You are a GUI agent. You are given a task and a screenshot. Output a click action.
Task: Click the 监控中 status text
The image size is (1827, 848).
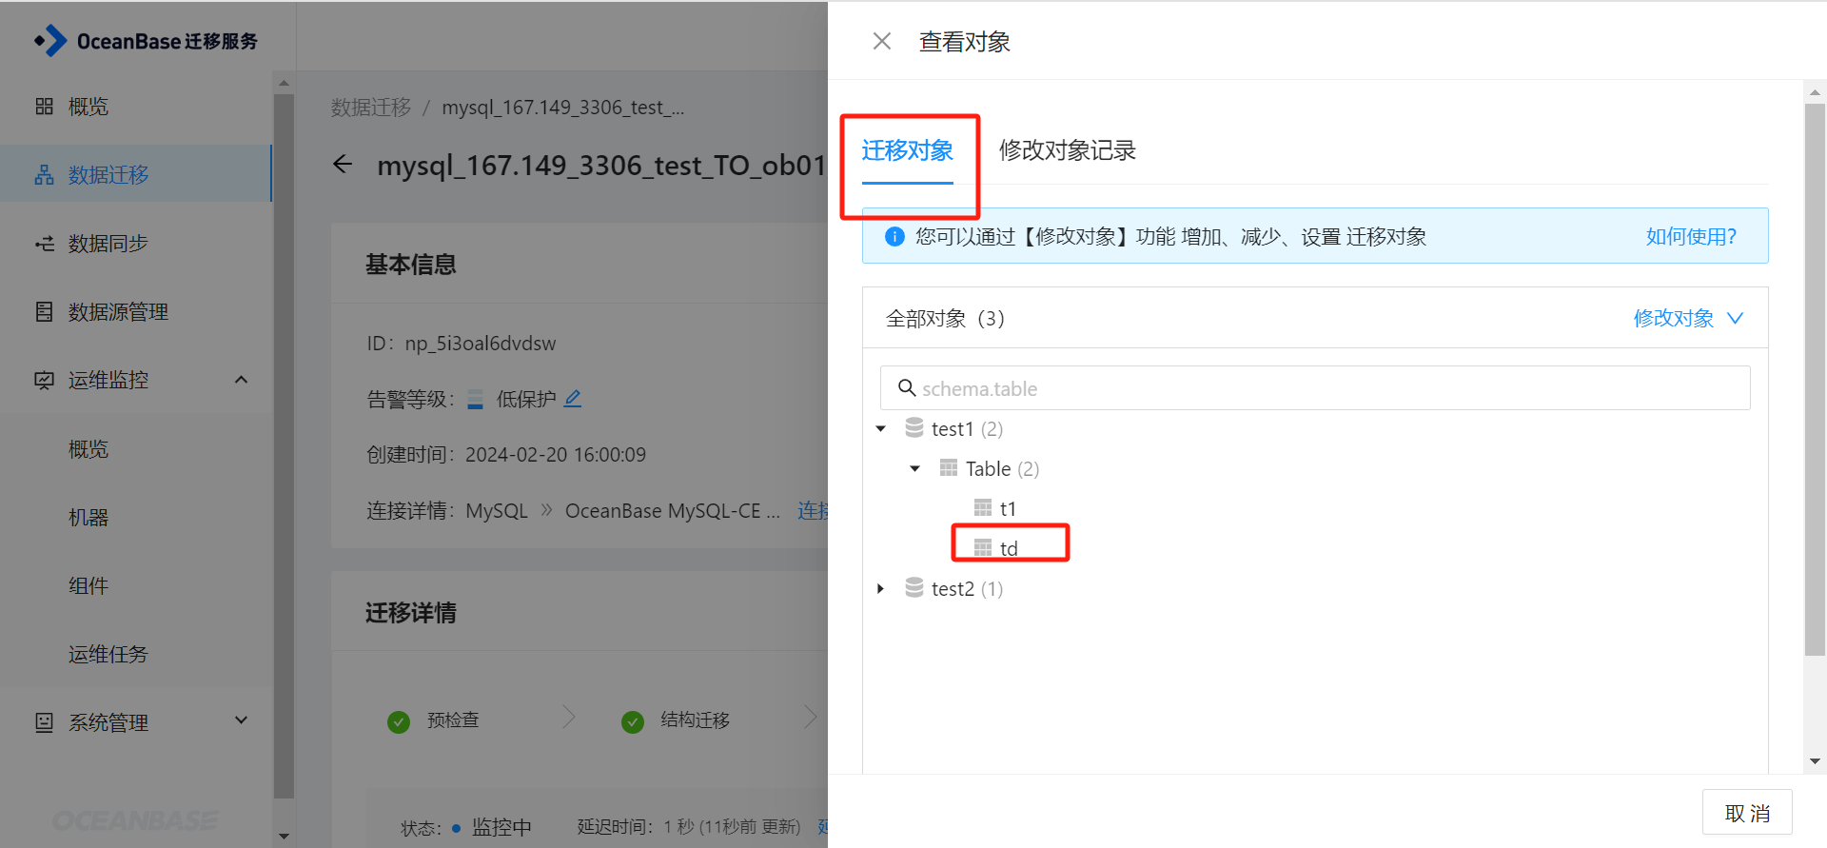501,827
